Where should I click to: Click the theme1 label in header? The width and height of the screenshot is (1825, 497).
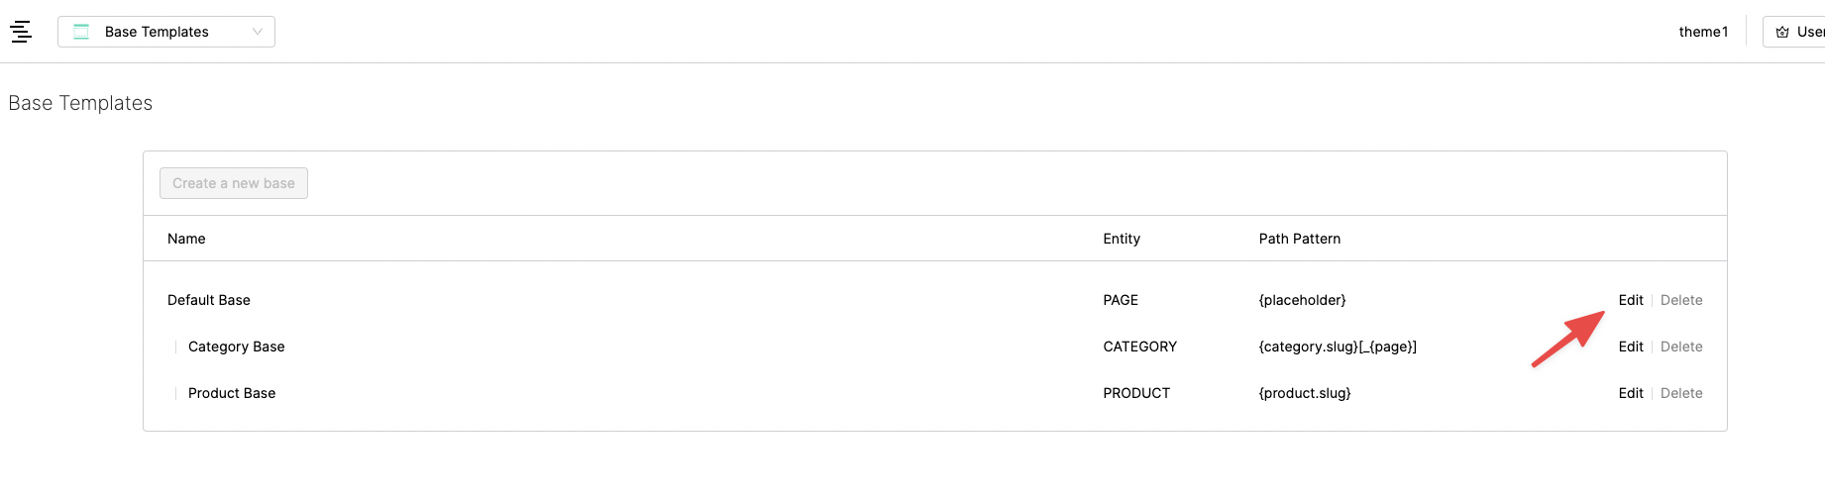(x=1703, y=32)
